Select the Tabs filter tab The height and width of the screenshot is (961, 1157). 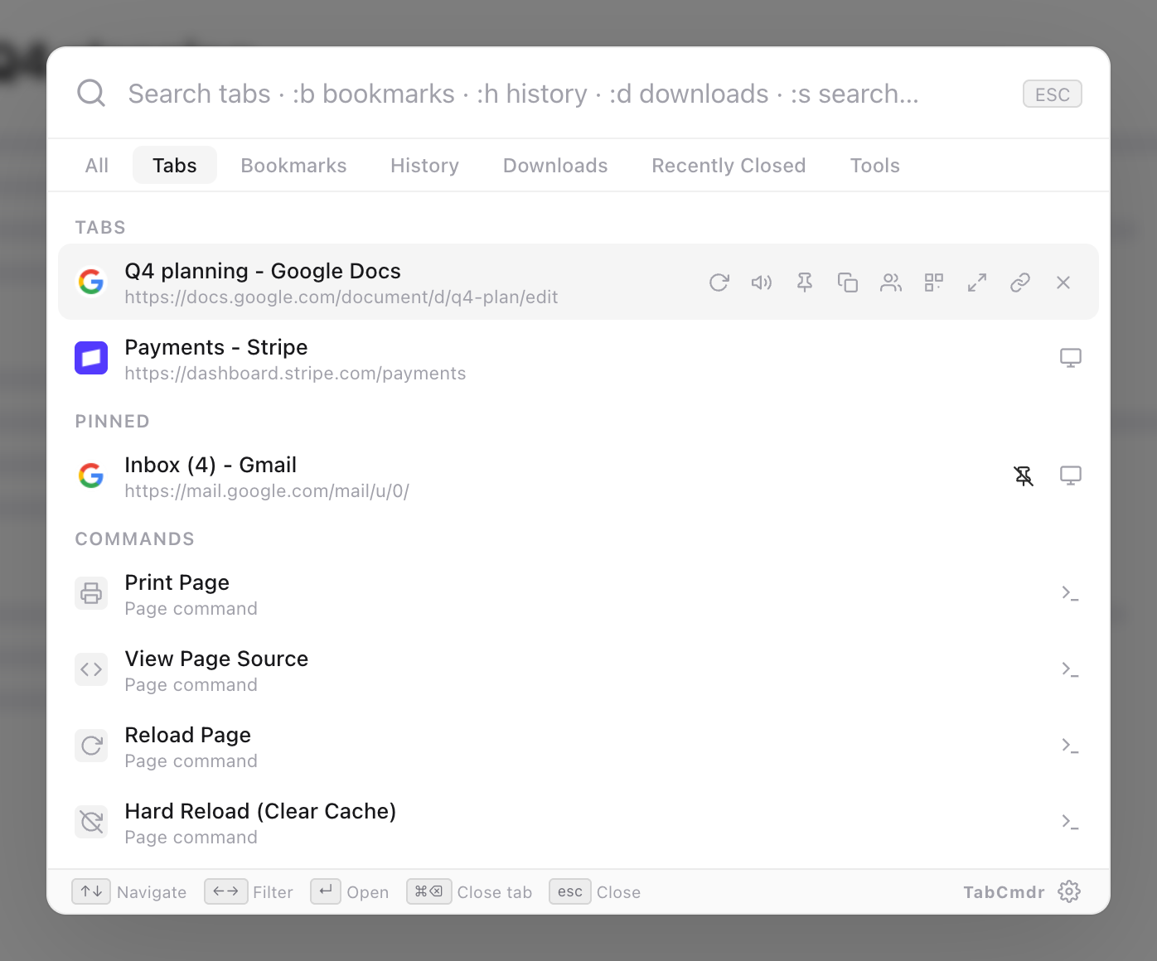[x=175, y=165]
